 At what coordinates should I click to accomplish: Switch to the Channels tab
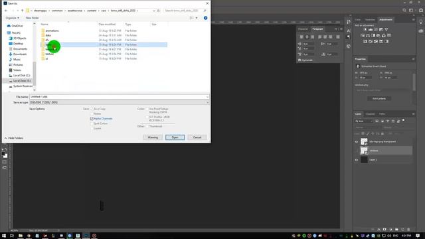[x=371, y=114]
